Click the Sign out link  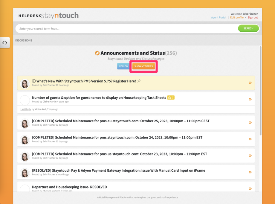click(253, 17)
